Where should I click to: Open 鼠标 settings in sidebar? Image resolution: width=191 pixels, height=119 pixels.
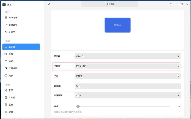[x=21, y=105]
